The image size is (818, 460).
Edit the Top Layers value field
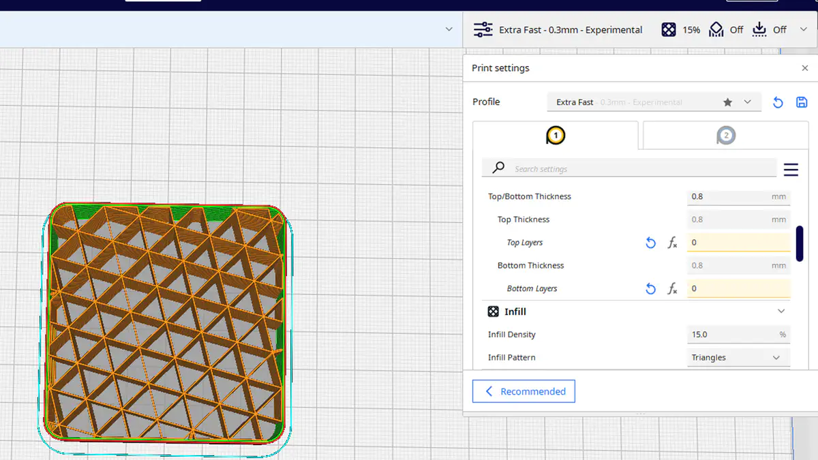coord(738,242)
